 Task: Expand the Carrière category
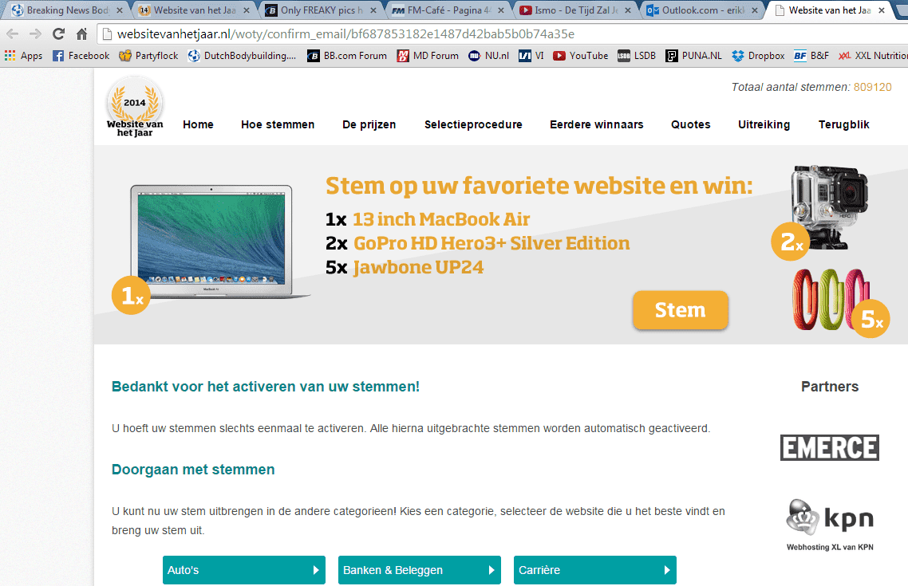(594, 570)
